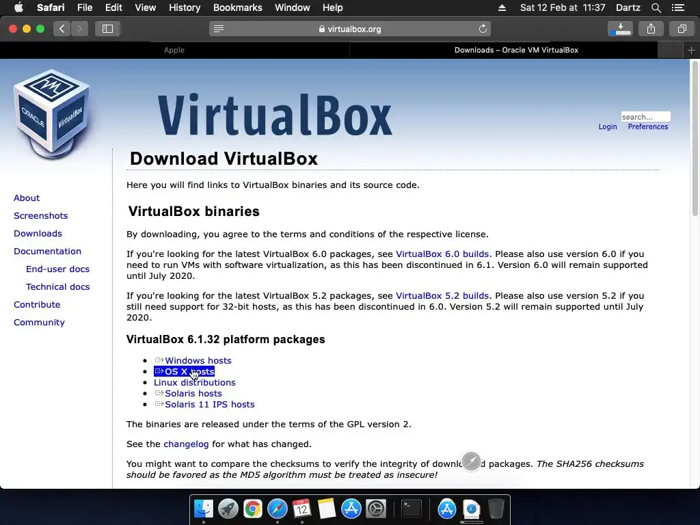This screenshot has height=525, width=700.
Task: Click the page vertical scrollbar
Action: pyautogui.click(x=695, y=138)
